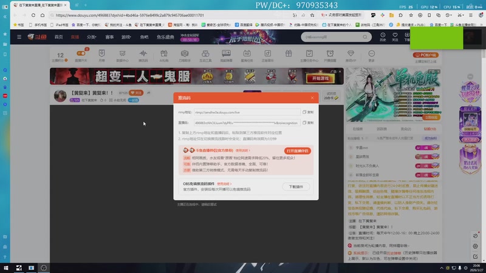Expand the 分类 dropdown menu

pos(92,37)
